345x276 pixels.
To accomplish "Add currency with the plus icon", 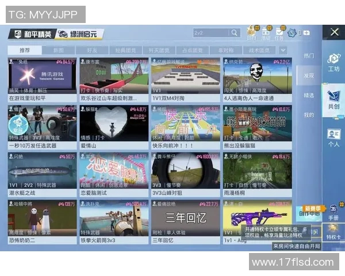I will pyautogui.click(x=306, y=33).
